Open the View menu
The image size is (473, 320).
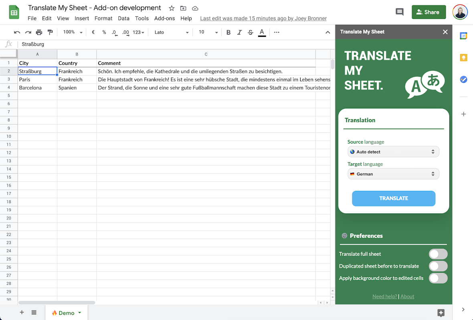[x=63, y=18]
